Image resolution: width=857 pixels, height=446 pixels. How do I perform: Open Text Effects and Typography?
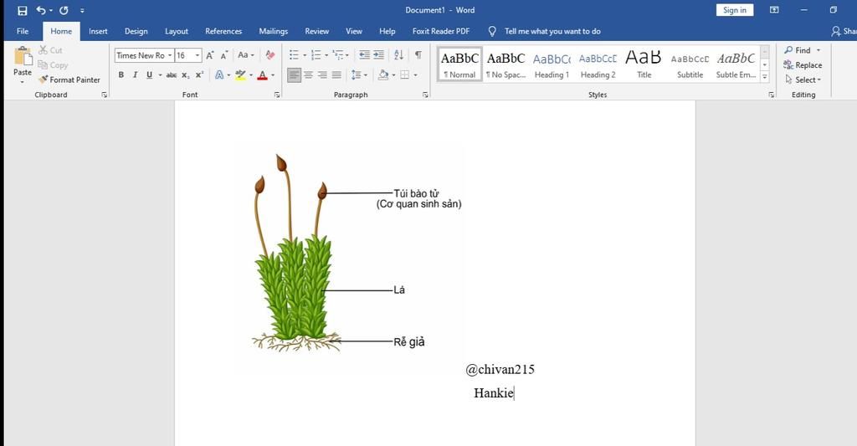[x=221, y=74]
